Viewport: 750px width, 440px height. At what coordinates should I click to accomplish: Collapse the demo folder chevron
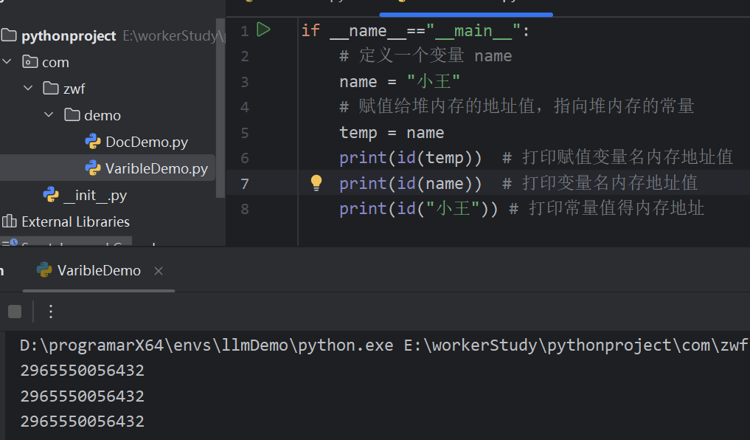[x=49, y=115]
